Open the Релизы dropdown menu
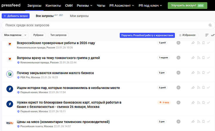The image size is (215, 131). [x=85, y=5]
